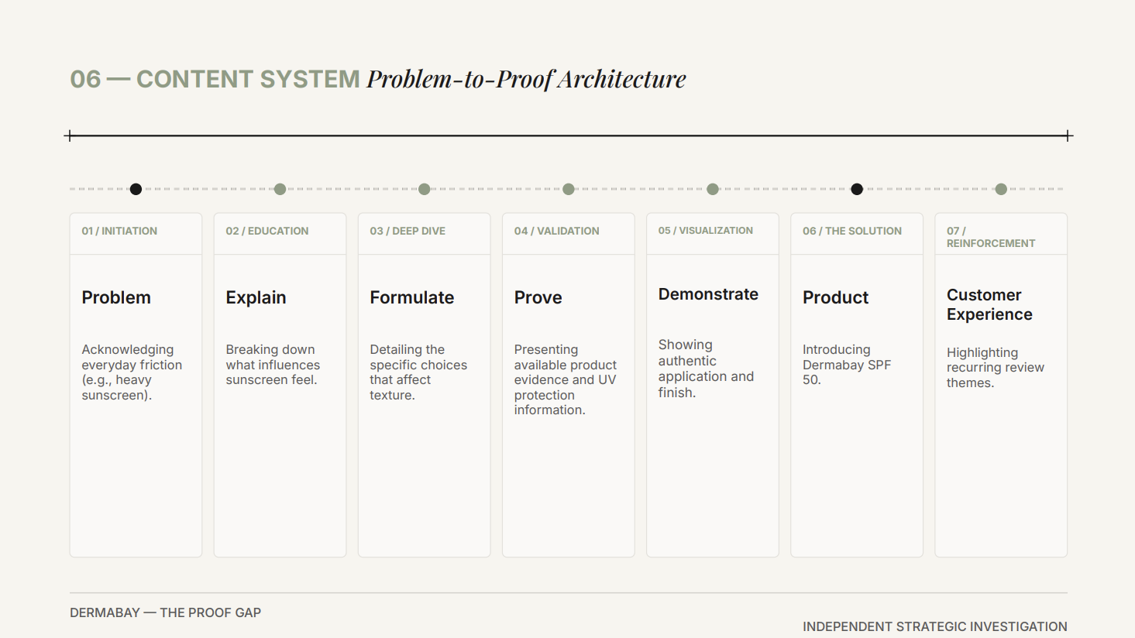Select the 'Problem' card title
Image resolution: width=1135 pixels, height=638 pixels.
click(x=116, y=297)
